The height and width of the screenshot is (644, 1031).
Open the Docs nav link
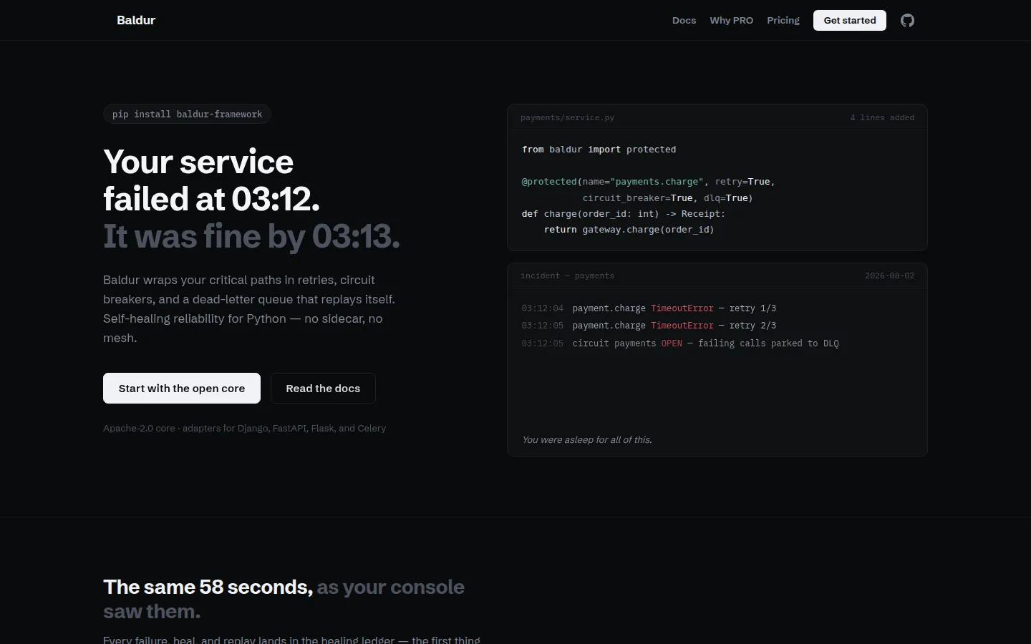tap(684, 20)
